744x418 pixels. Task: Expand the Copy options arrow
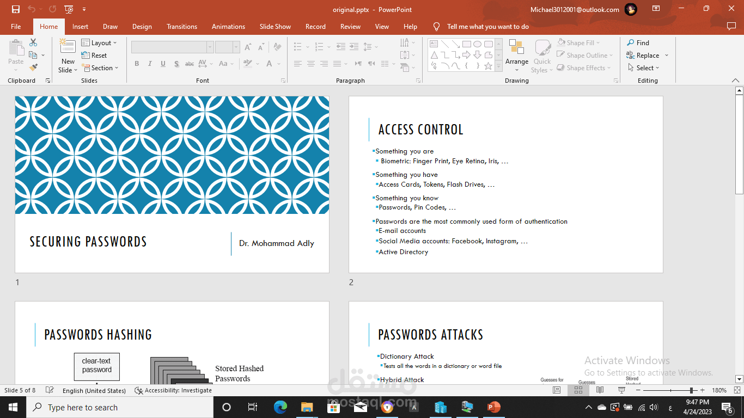(43, 56)
